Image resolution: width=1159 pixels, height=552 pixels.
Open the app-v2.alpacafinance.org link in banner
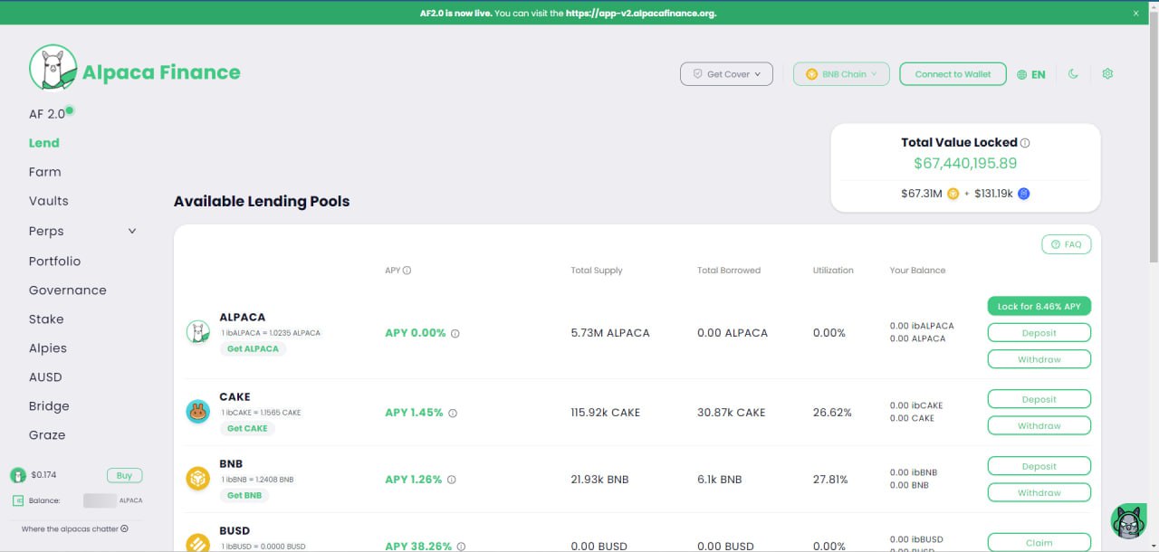point(640,14)
